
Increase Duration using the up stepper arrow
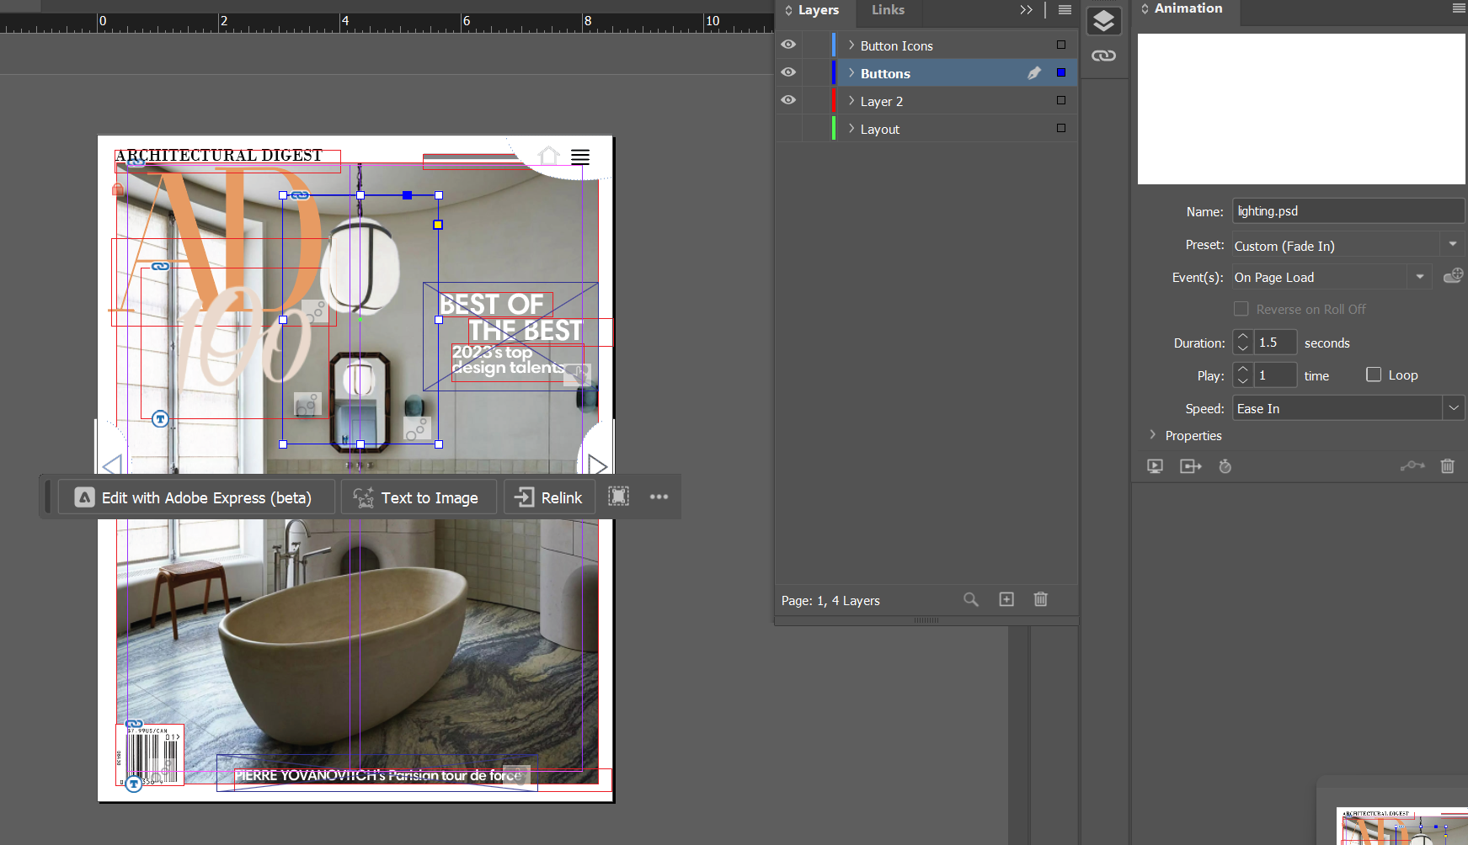click(x=1242, y=337)
